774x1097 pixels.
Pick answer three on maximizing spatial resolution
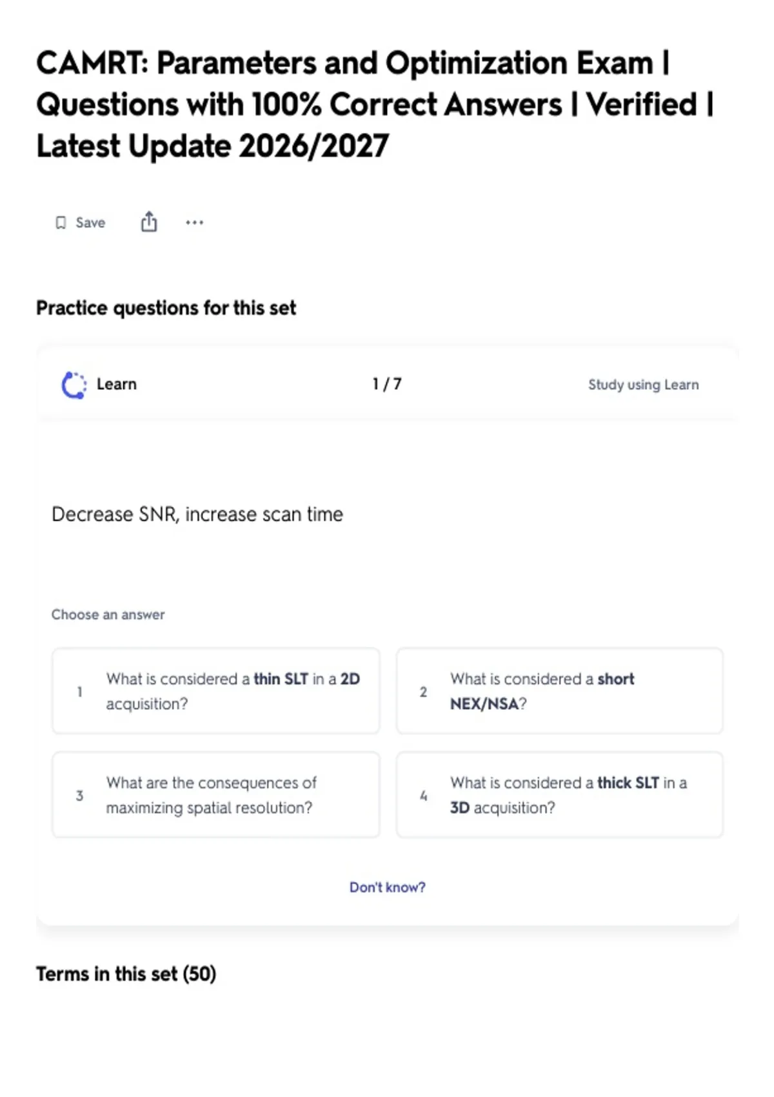(x=216, y=795)
